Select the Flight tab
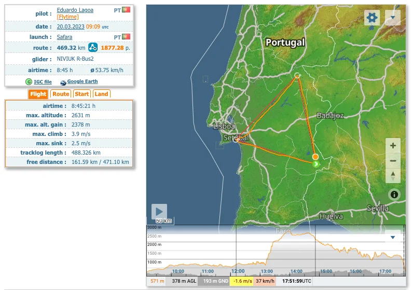 [38, 94]
